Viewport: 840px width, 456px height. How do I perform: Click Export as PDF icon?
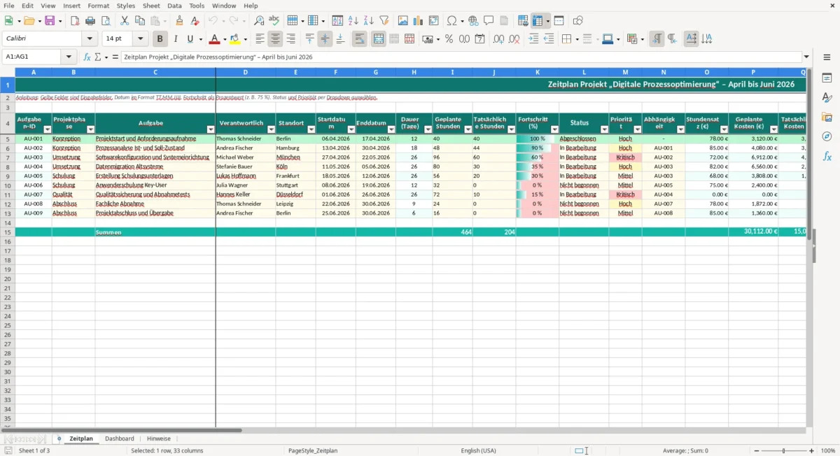click(75, 21)
